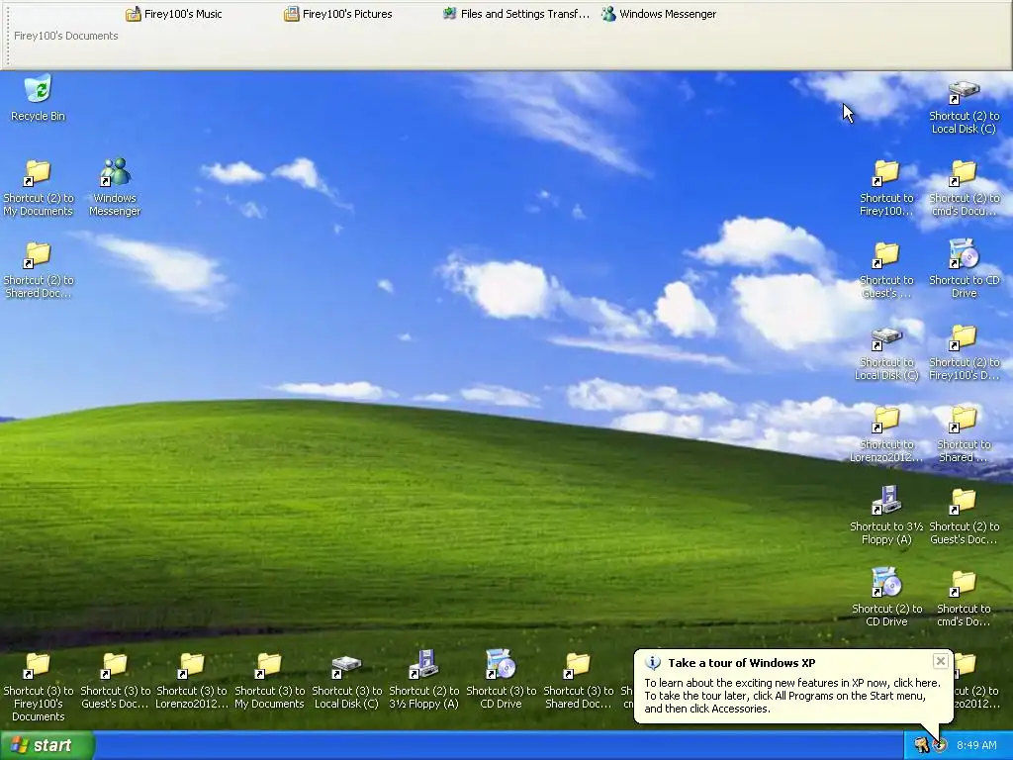Click the keys icon in system tray
Screen dimensions: 1013x760
coord(921,745)
